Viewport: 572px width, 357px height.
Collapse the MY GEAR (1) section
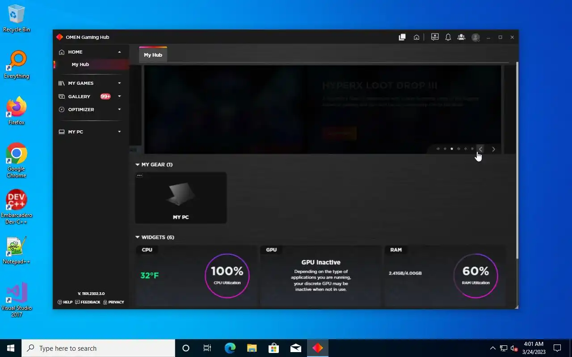(138, 165)
